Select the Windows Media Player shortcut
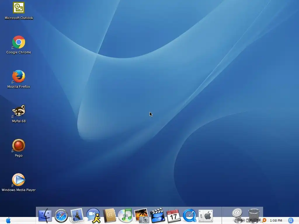 pyautogui.click(x=19, y=180)
